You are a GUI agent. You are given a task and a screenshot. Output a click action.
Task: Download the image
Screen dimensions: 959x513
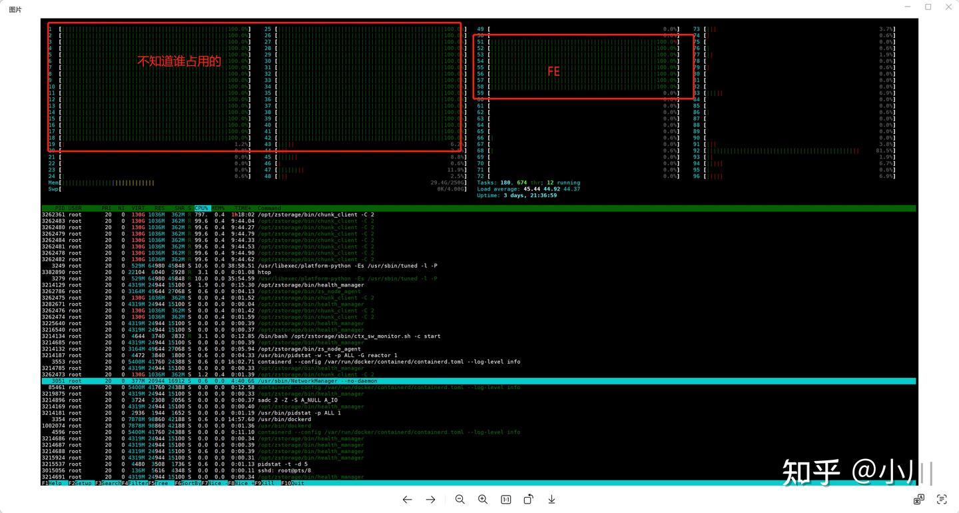pyautogui.click(x=551, y=499)
